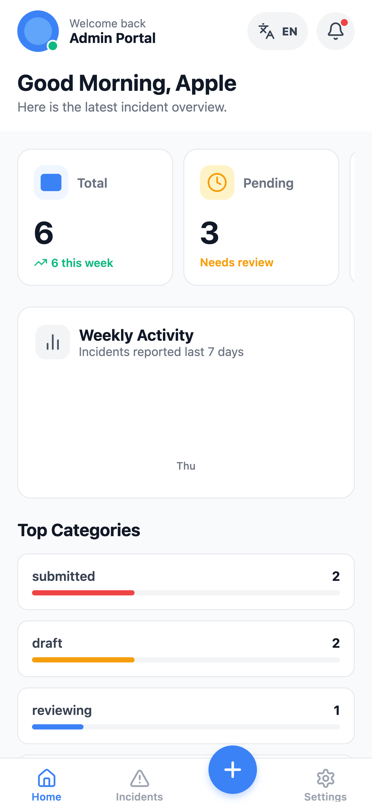Image resolution: width=372 pixels, height=806 pixels.
Task: Tap the Pending clock icon
Action: pos(217,182)
